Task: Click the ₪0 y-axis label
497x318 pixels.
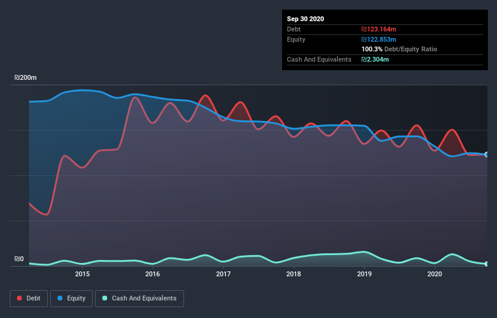Action: (19, 259)
